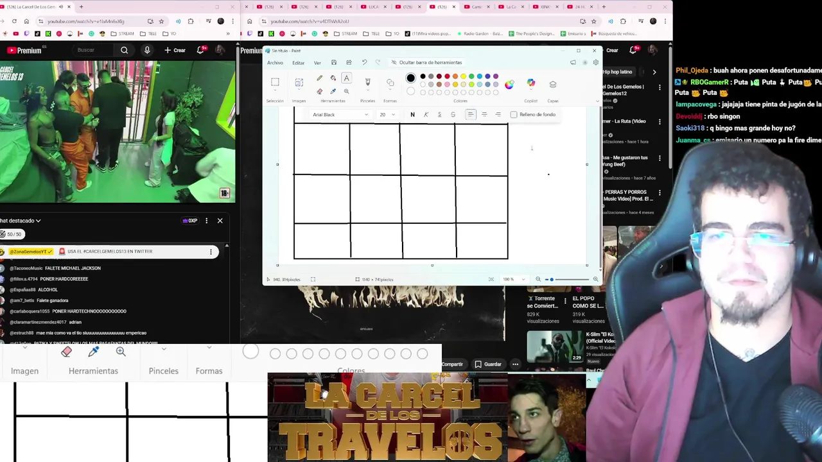Click the YouTube voice search microphone
Viewport: 822px width, 462px height.
[147, 50]
